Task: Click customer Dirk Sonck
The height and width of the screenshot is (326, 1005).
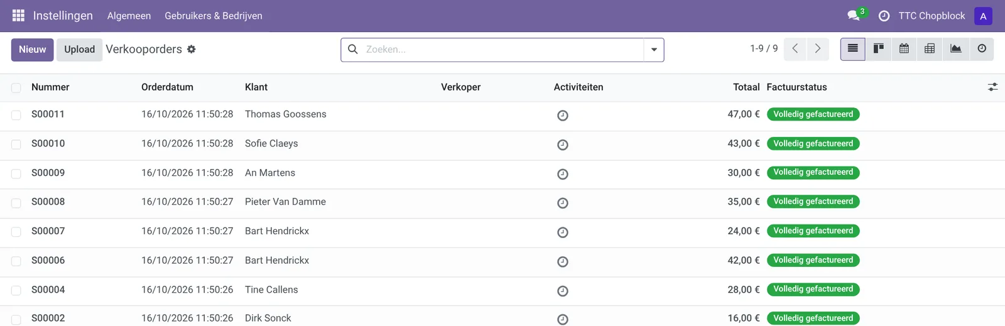Action: pos(268,318)
